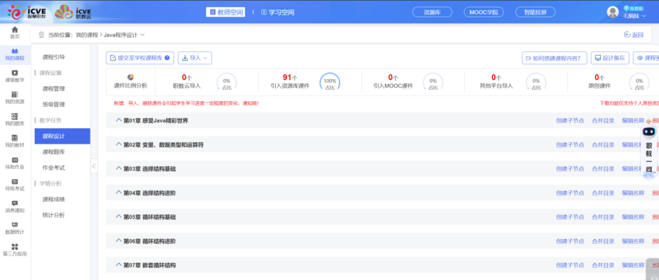Switch to 学习空间 tab

click(278, 12)
